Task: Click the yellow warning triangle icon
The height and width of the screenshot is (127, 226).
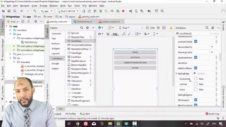Action: [171, 28]
